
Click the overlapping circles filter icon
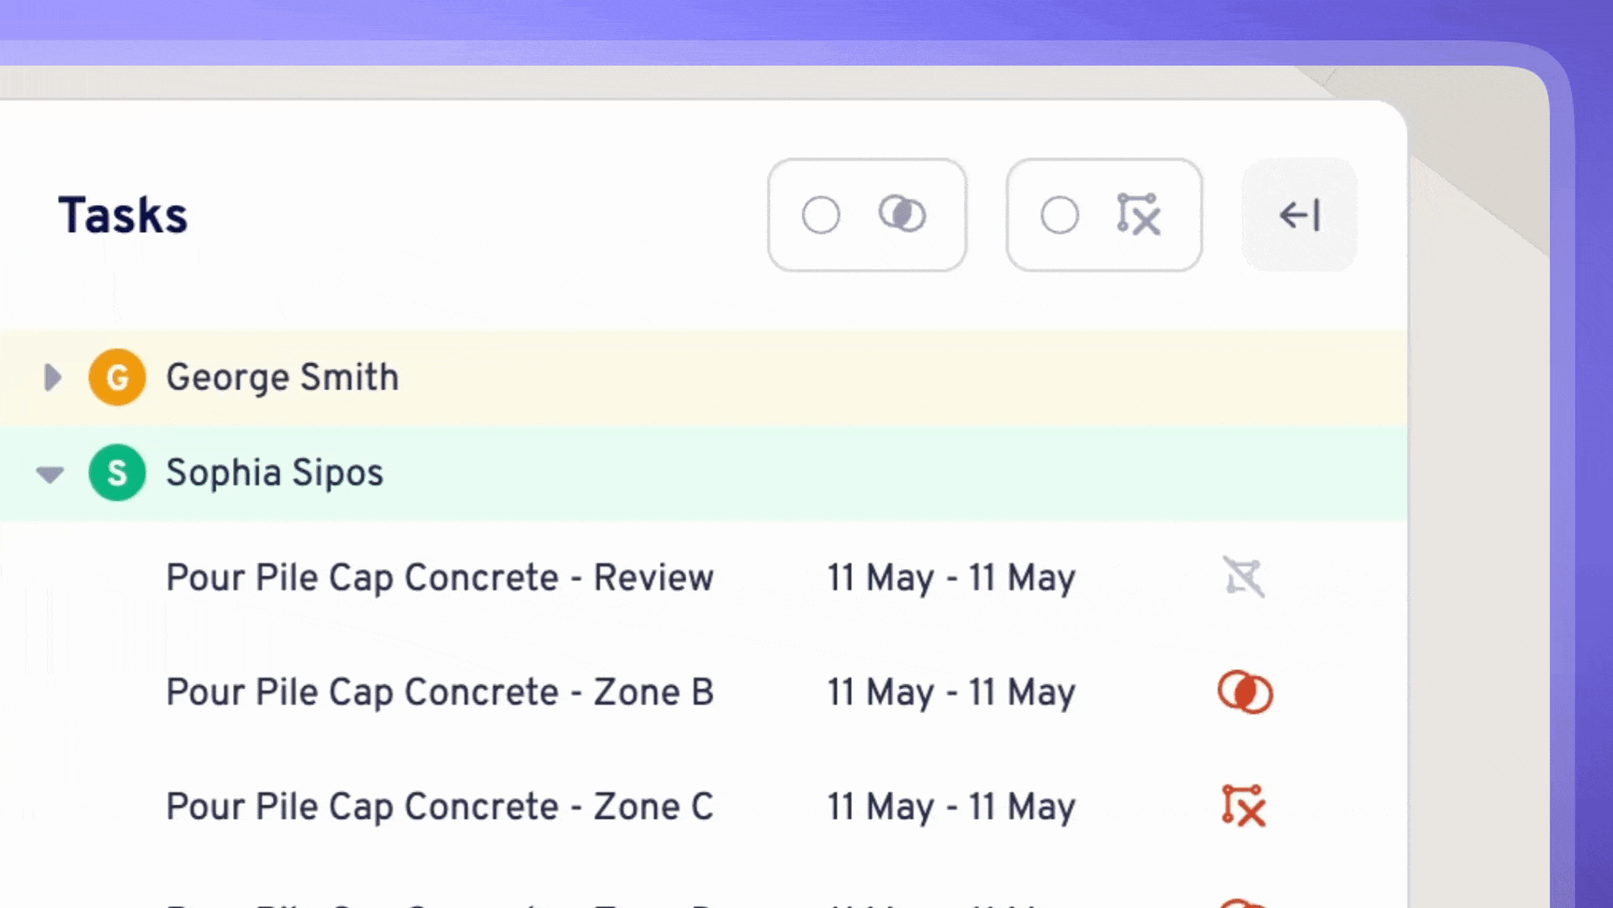point(902,214)
